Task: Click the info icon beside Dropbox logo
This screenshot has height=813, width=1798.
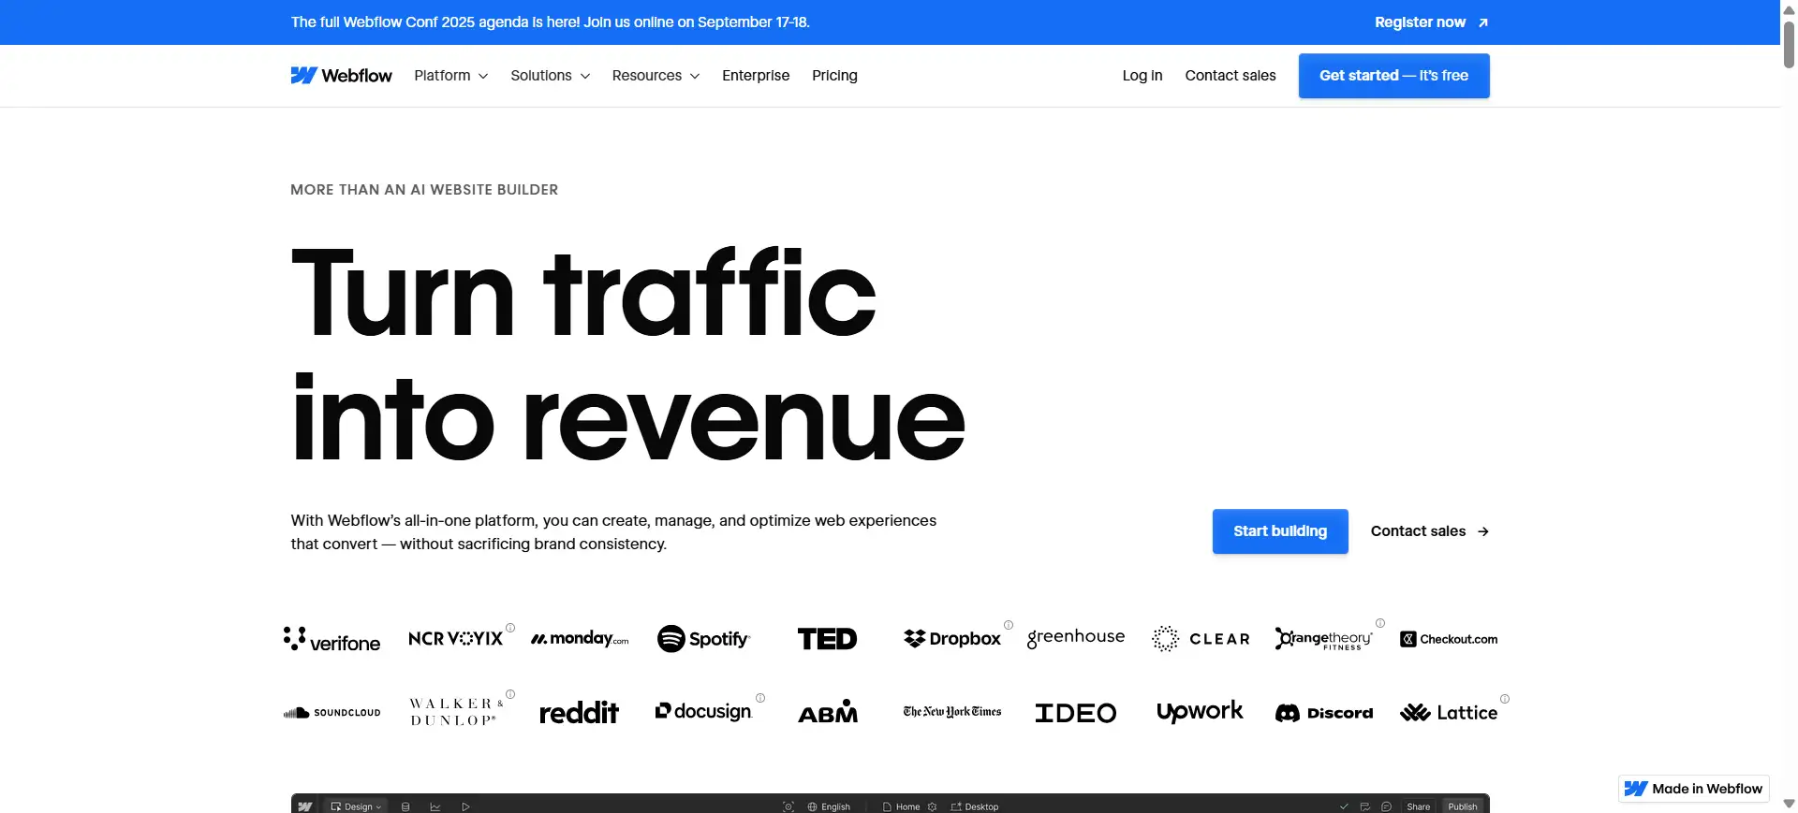Action: (x=1009, y=625)
